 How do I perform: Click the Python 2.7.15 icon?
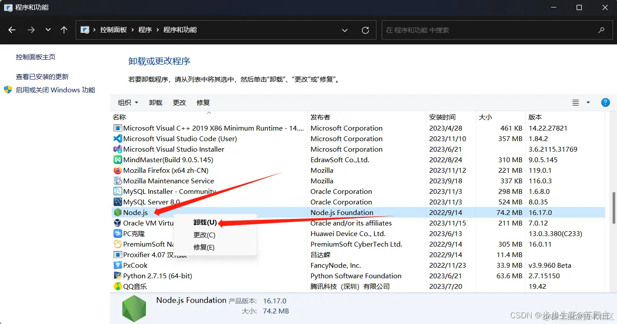(x=117, y=276)
